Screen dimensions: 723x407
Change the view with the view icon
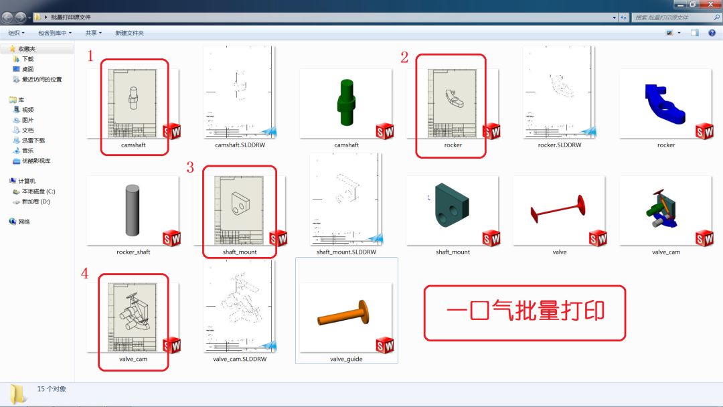(x=669, y=33)
